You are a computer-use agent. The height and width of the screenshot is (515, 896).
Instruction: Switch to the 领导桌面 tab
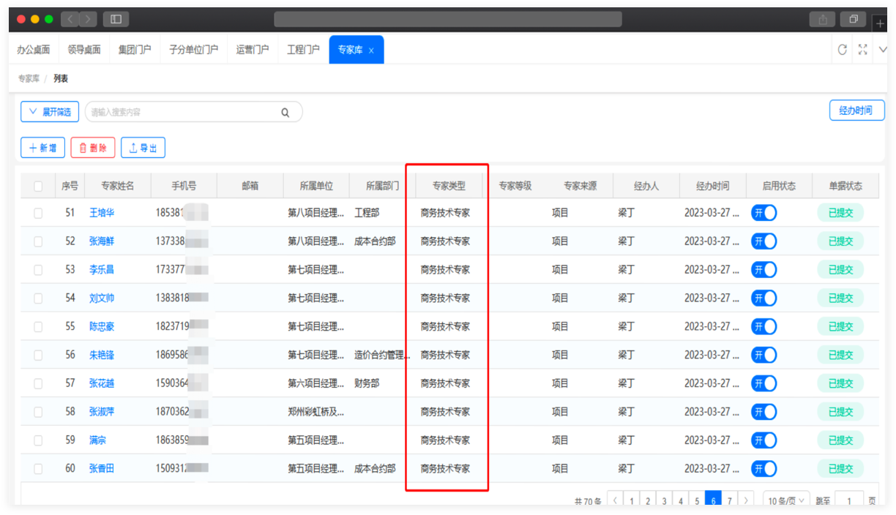(x=84, y=50)
